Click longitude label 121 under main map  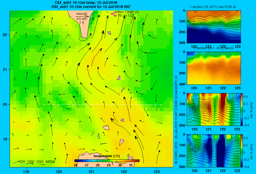click(x=91, y=171)
